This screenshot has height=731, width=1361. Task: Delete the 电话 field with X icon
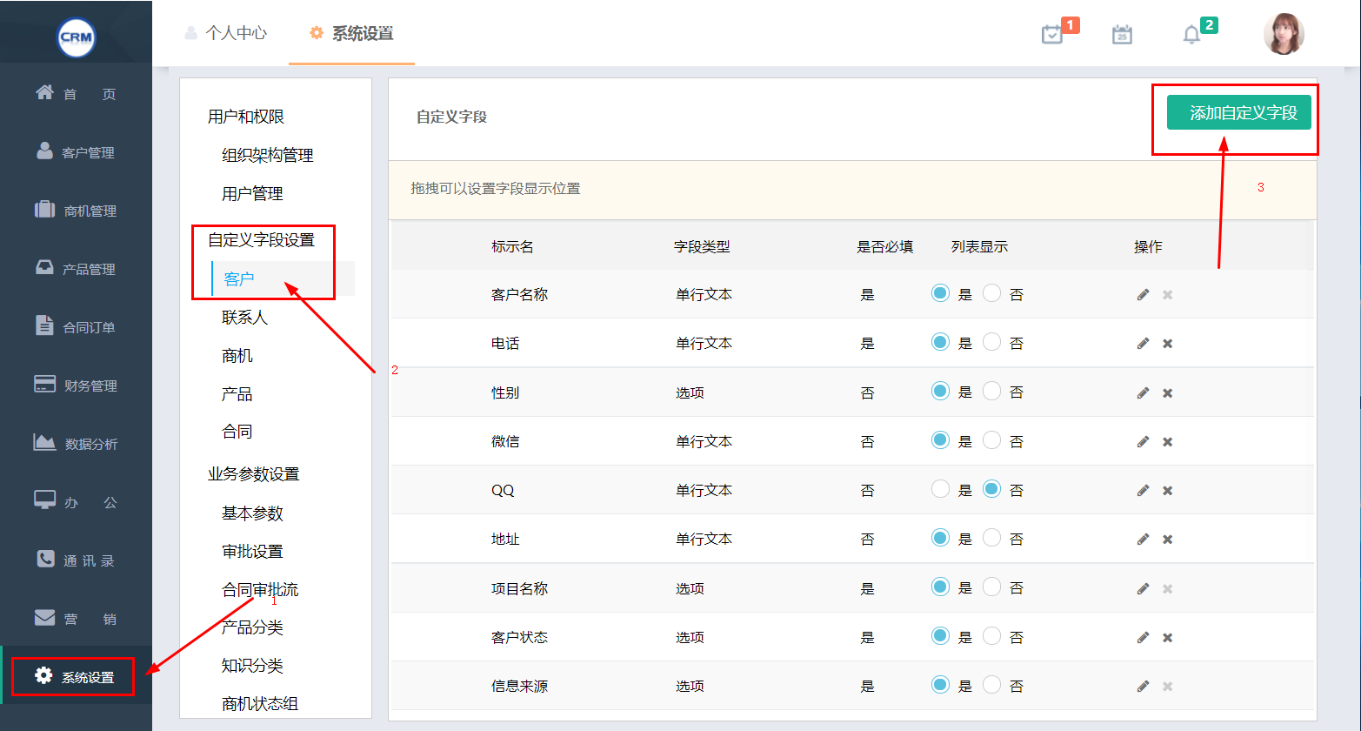pos(1168,344)
